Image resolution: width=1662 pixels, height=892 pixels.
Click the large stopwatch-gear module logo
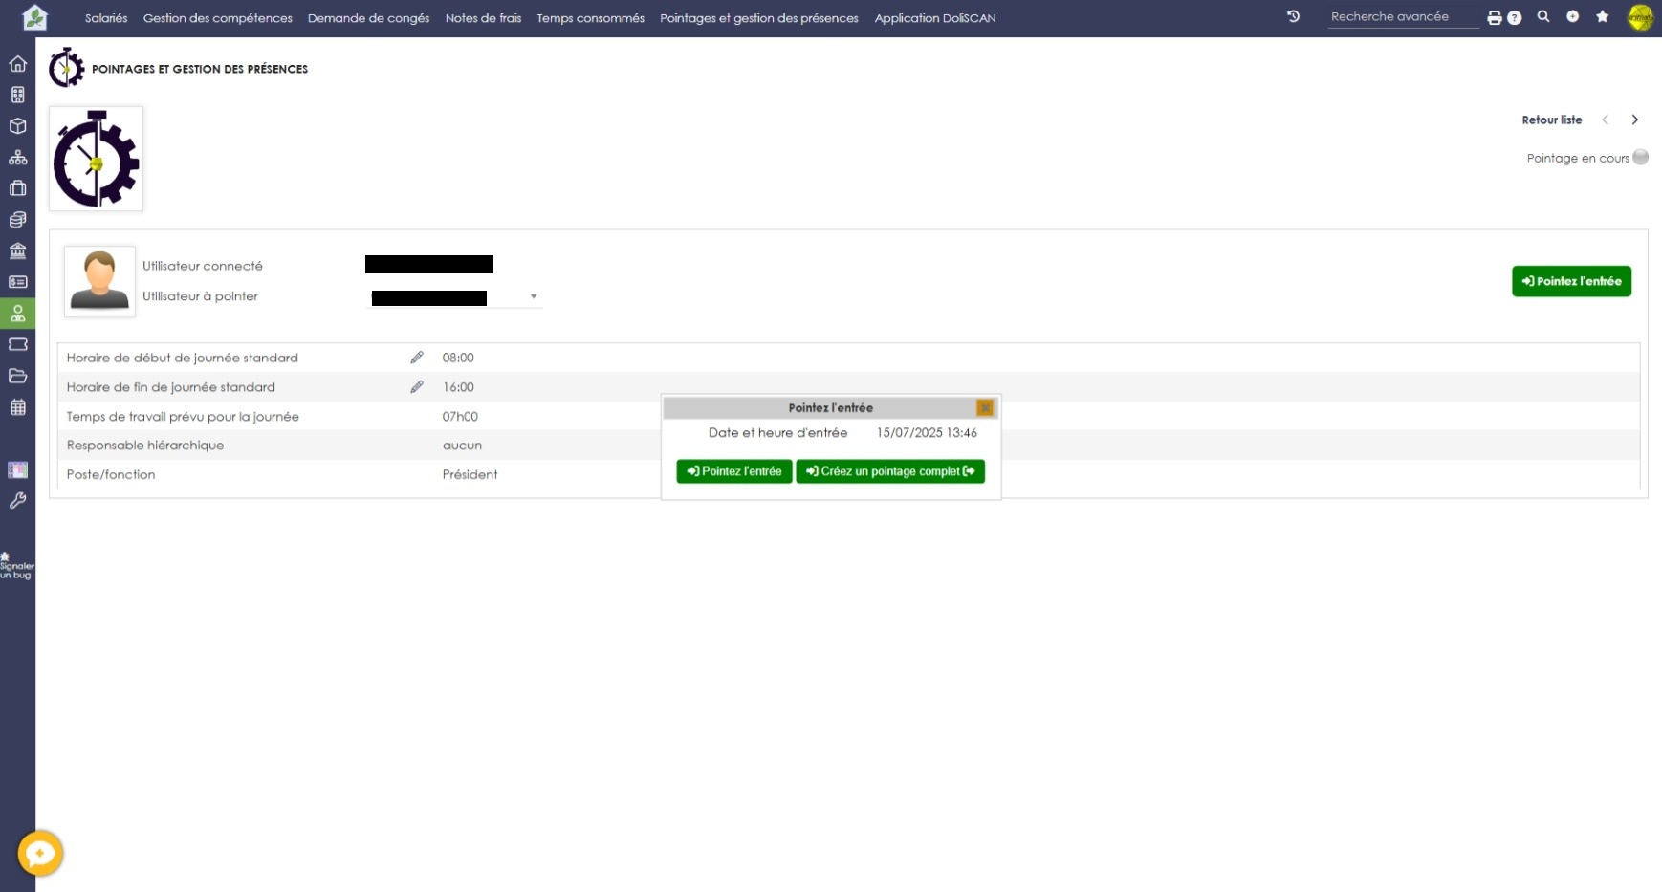(x=96, y=159)
